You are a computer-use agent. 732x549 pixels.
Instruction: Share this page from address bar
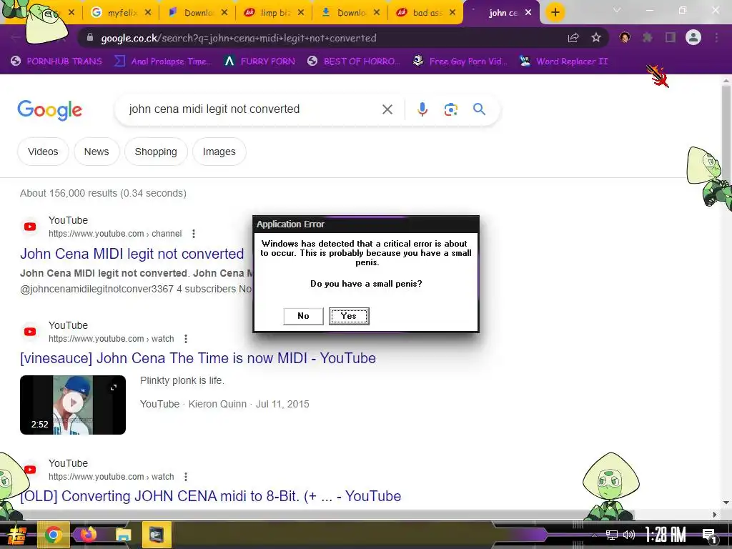click(573, 38)
